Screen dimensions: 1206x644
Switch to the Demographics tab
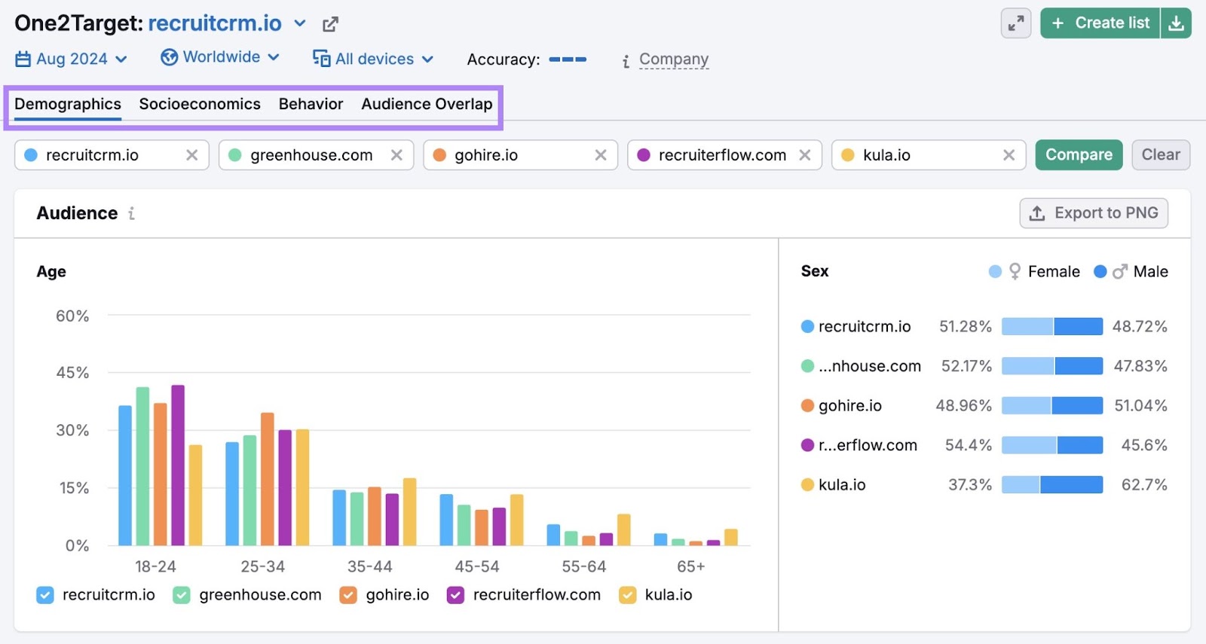tap(68, 104)
